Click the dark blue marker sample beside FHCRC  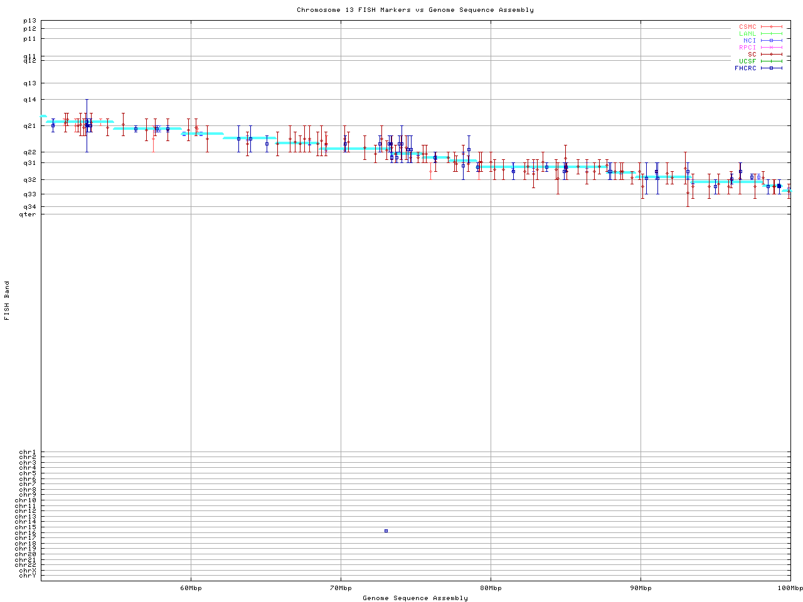tap(771, 68)
